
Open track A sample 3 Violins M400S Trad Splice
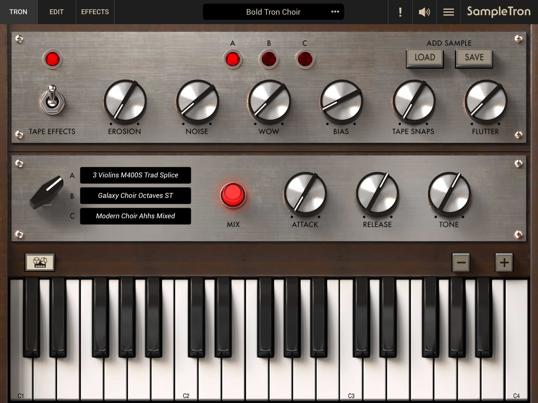pos(135,175)
